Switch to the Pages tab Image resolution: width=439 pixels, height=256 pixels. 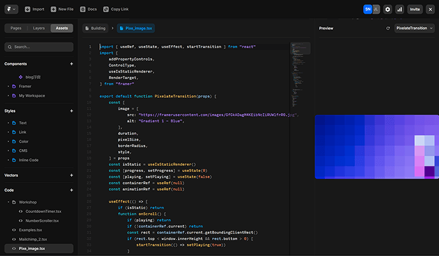coord(16,28)
